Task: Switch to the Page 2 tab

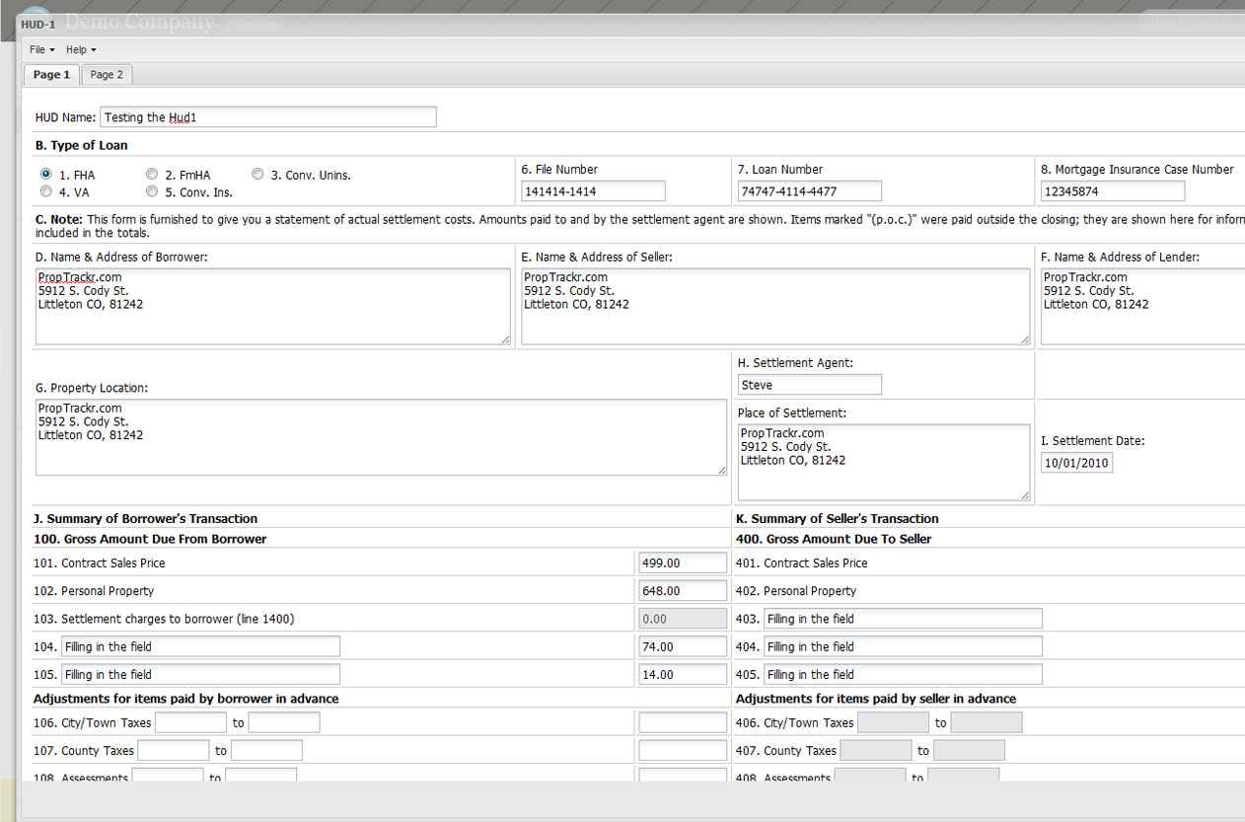Action: point(107,75)
